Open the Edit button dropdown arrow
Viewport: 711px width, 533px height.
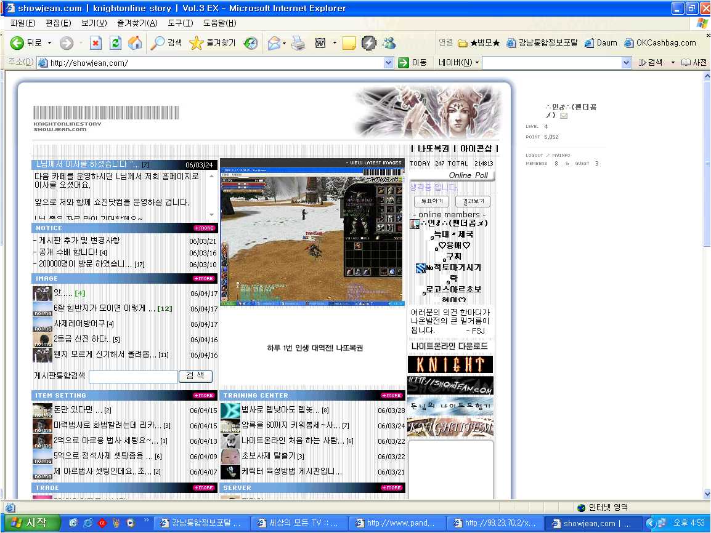point(335,44)
